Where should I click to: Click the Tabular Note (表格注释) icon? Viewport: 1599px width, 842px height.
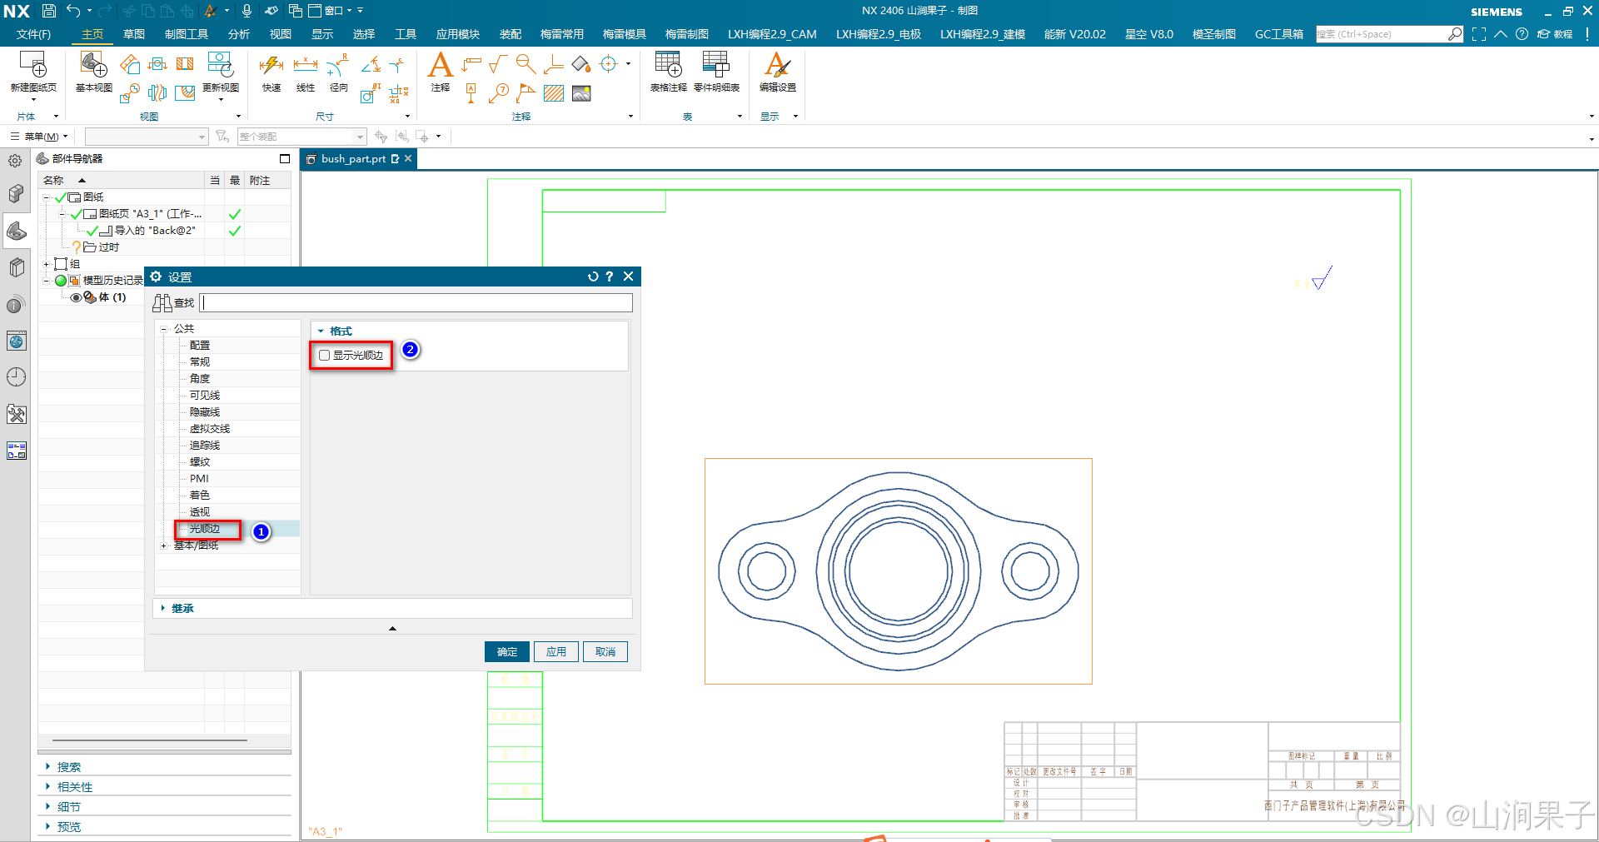[x=668, y=65]
